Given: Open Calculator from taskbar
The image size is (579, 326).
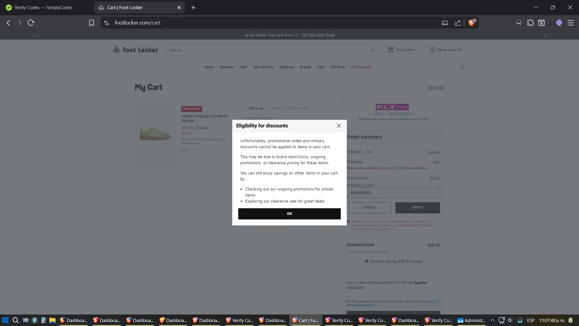Looking at the screenshot, I should coord(44,320).
